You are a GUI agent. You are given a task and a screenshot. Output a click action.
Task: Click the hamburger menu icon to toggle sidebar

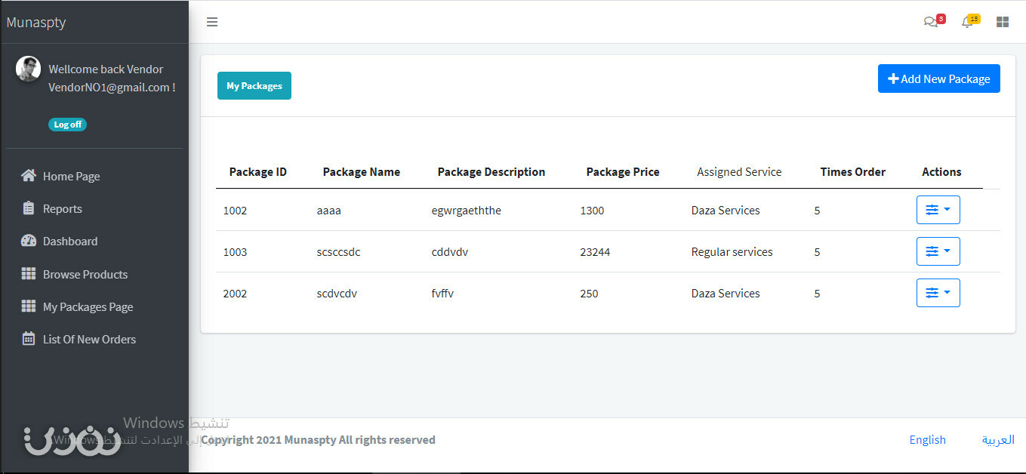(x=212, y=22)
